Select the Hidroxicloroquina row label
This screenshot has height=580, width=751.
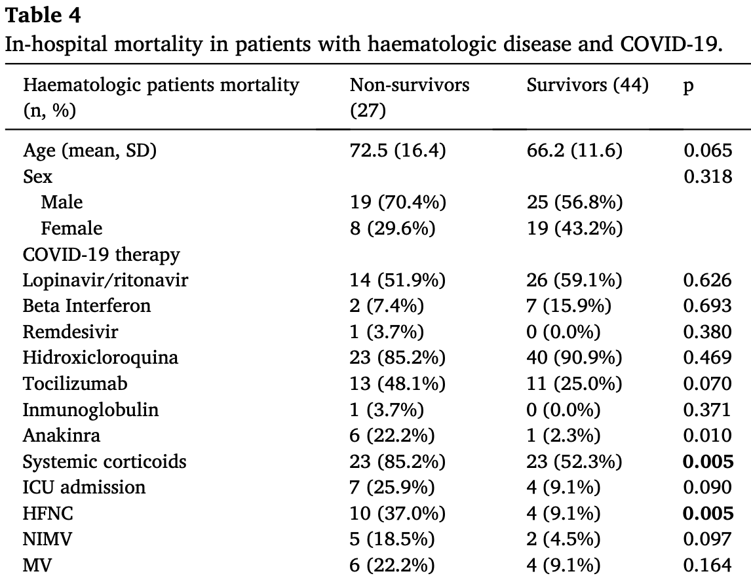click(100, 358)
